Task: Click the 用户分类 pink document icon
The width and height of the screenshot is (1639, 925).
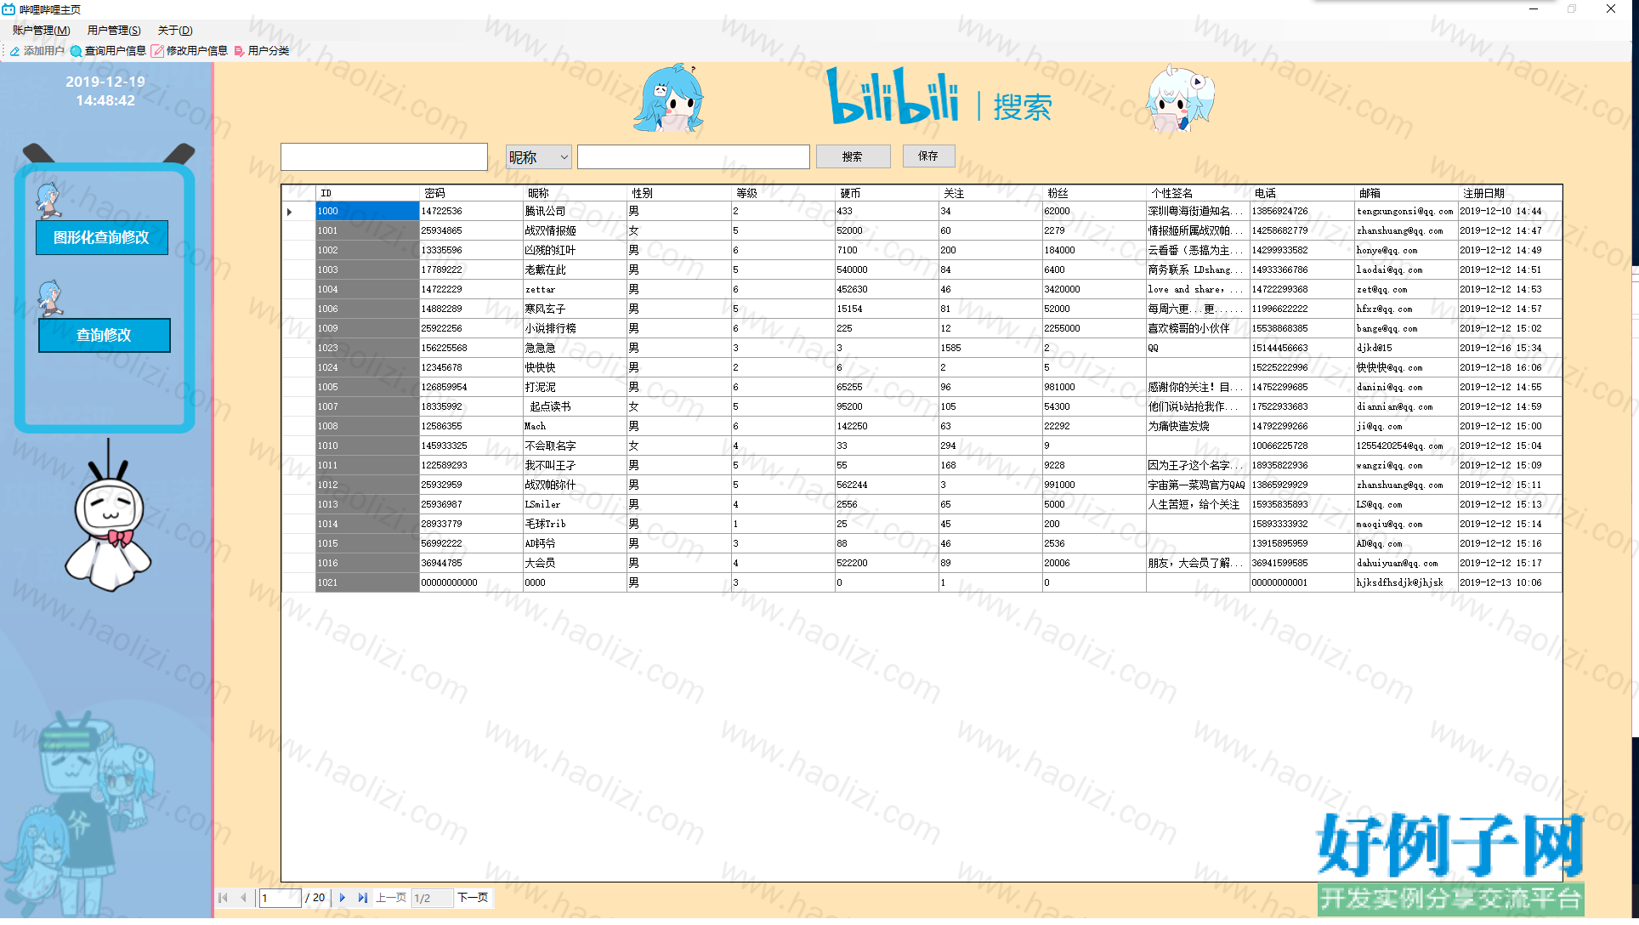Action: [x=239, y=51]
